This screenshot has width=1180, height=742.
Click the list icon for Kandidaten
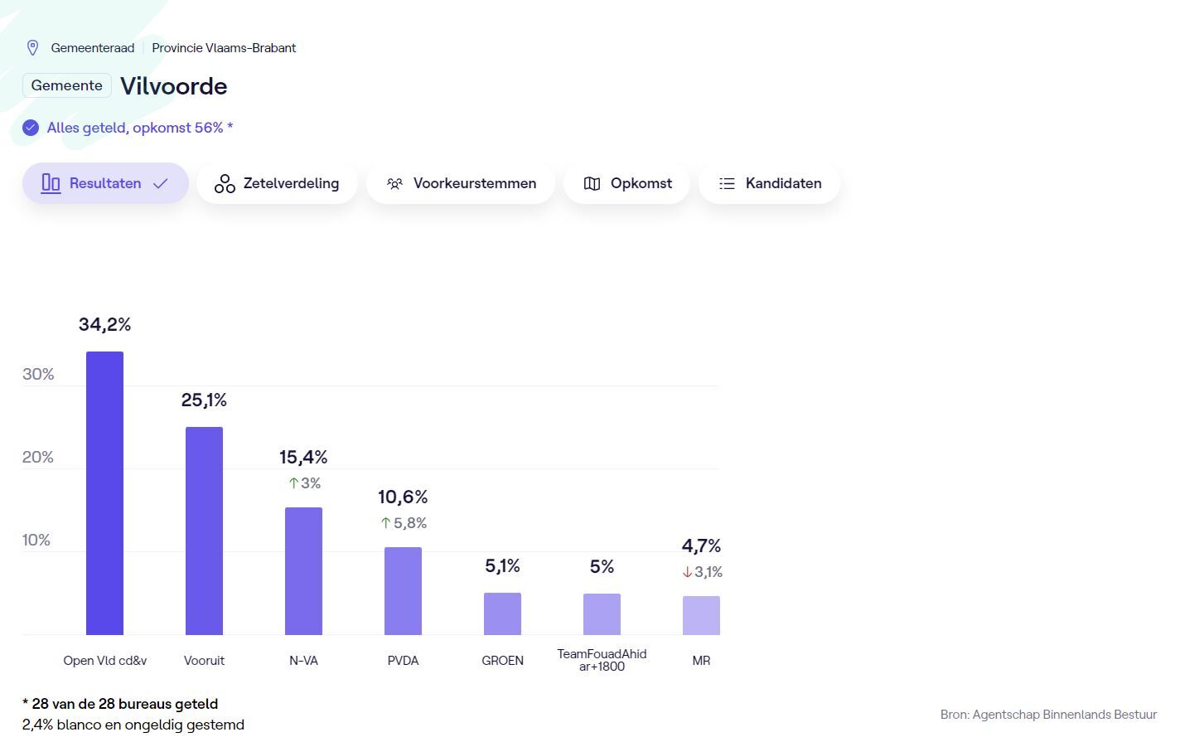click(x=727, y=183)
